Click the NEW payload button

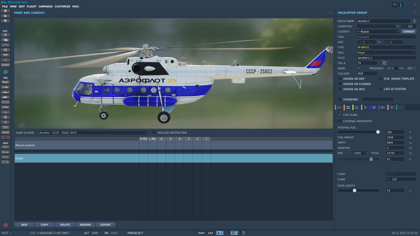[24, 225]
